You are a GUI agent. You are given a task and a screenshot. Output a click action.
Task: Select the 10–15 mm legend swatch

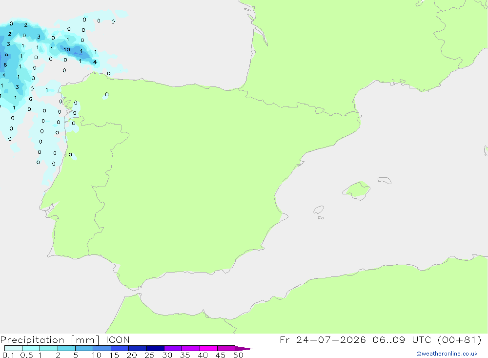(102, 348)
